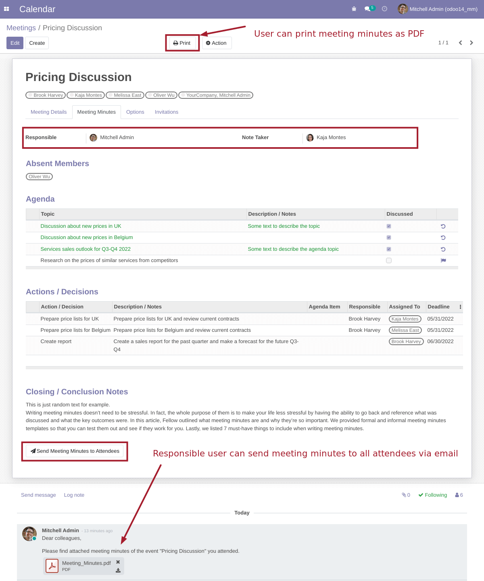The image size is (484, 581).
Task: Remove the Meeting_Minutes.pdf attachment
Action: coord(118,562)
